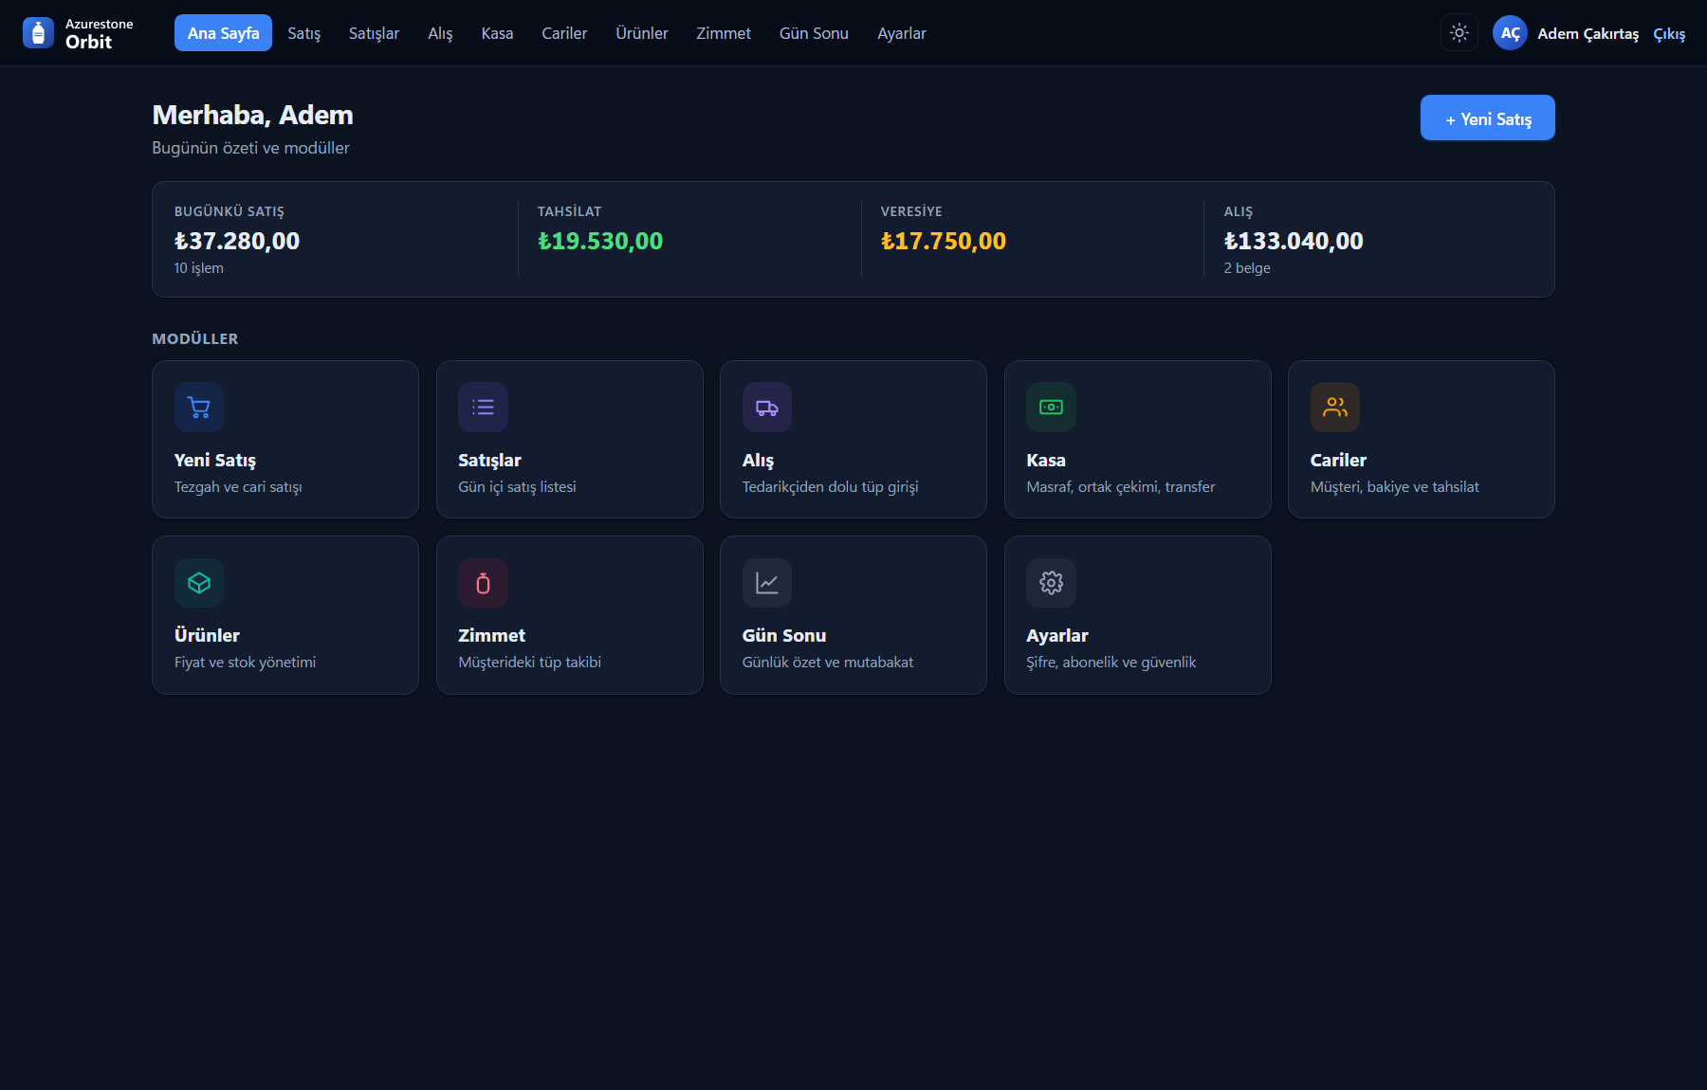
Task: Click the Cariler people icon
Action: [1335, 408]
